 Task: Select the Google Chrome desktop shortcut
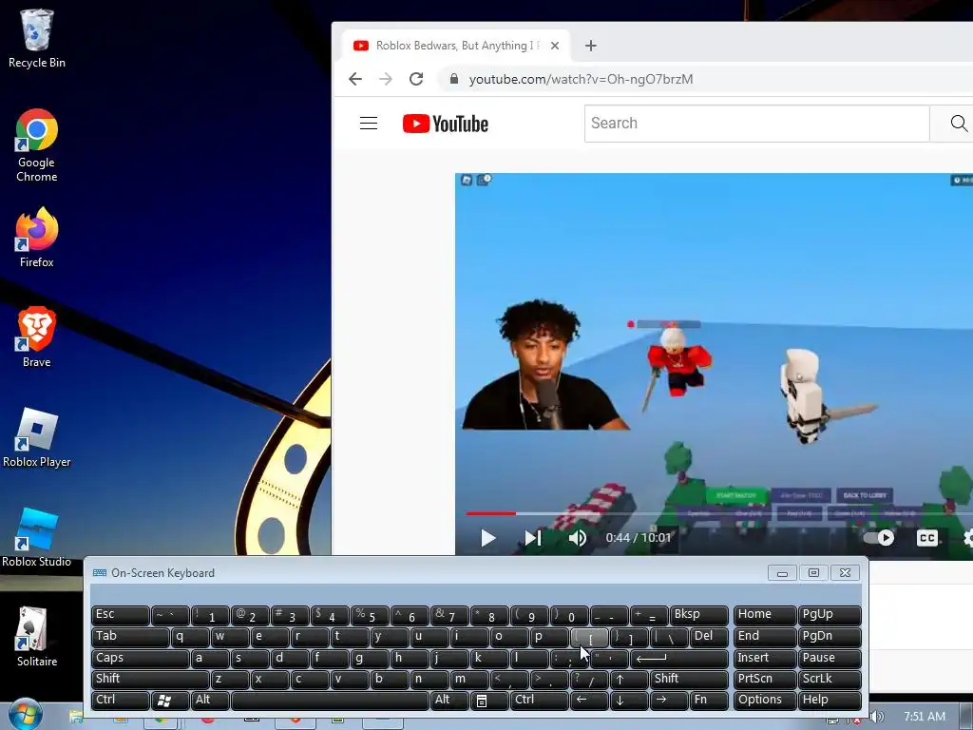(37, 145)
